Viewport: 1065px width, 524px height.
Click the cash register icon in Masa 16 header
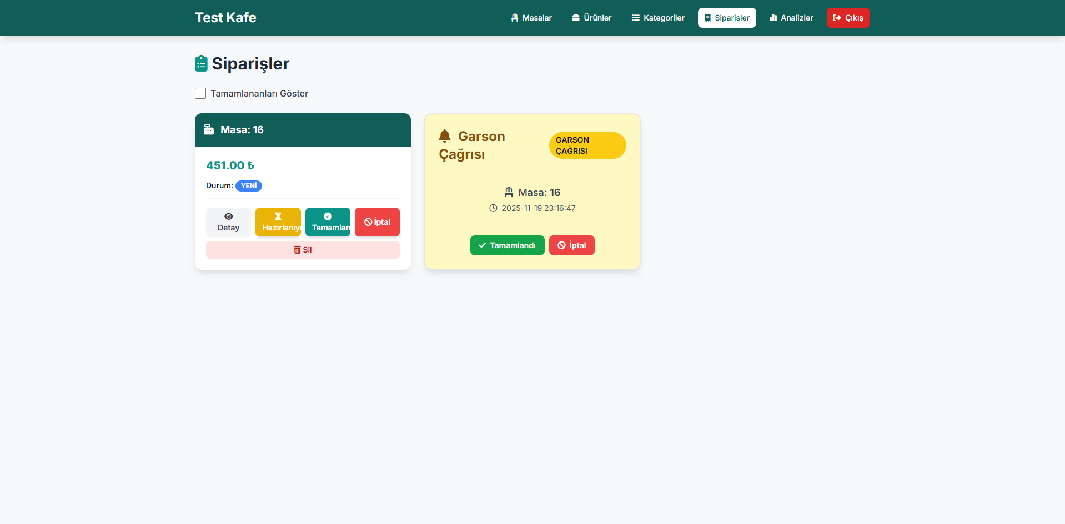point(209,130)
